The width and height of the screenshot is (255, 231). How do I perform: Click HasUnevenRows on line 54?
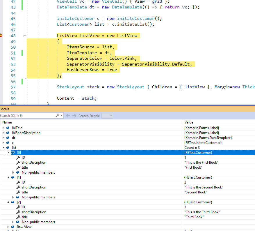point(83,70)
